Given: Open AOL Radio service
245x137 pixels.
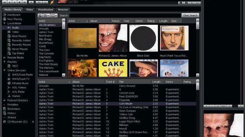Looking at the screenshot, I should pos(18,92).
